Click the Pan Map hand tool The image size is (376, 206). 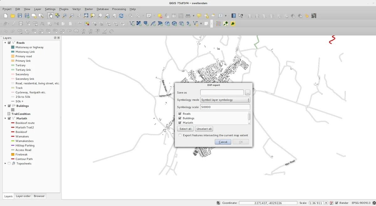tap(50, 16)
